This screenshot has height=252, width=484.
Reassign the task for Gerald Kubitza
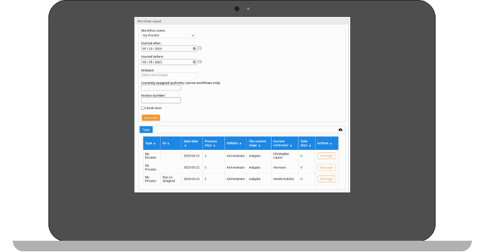pyautogui.click(x=326, y=179)
